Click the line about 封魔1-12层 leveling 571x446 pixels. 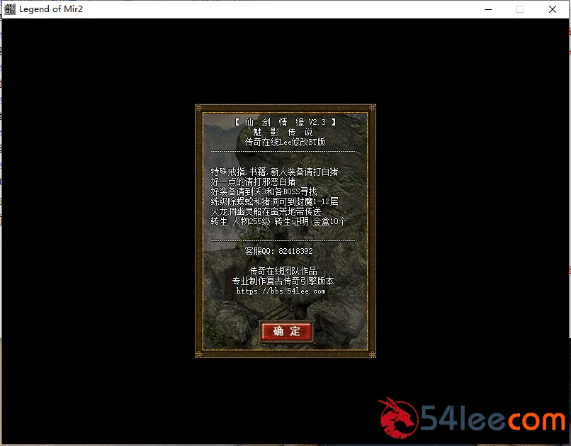(x=275, y=201)
